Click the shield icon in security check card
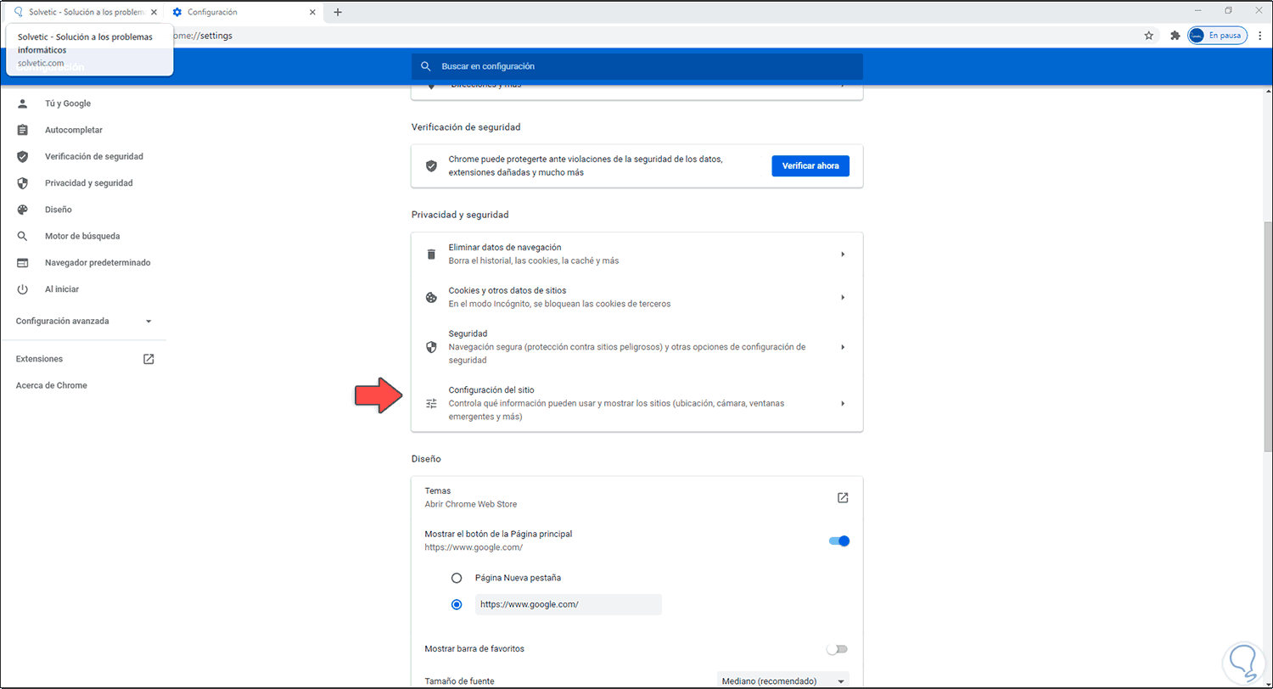1273x689 pixels. tap(431, 166)
